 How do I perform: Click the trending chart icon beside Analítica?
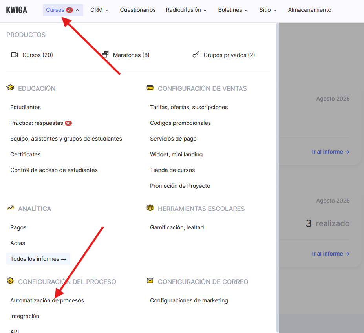coord(10,208)
